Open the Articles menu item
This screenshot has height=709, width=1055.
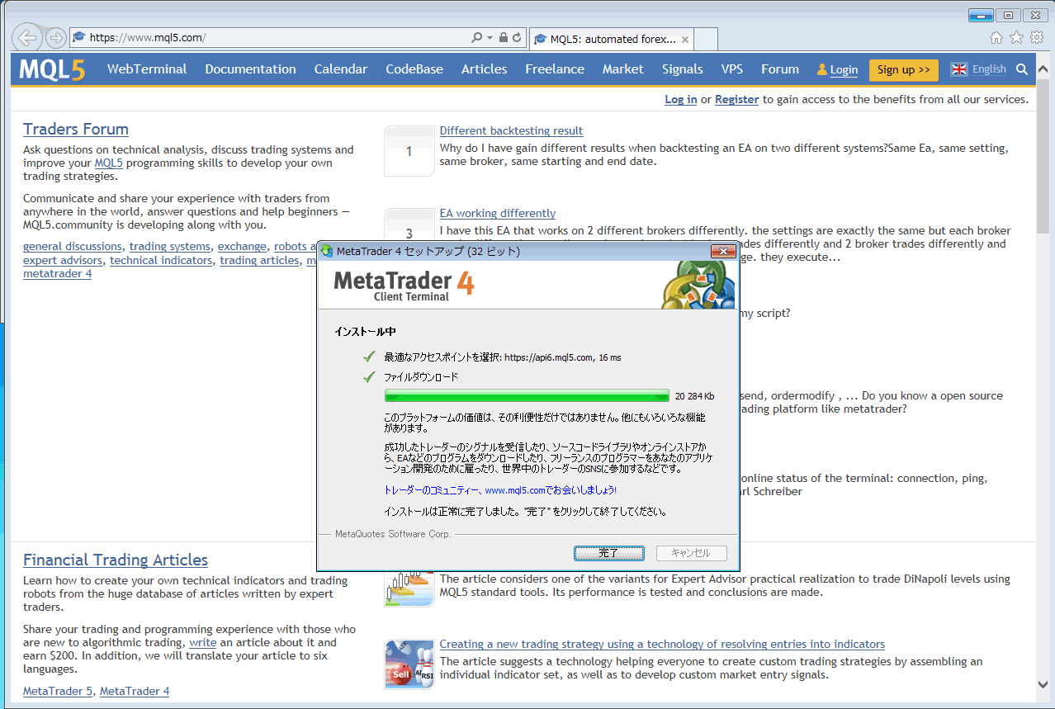(485, 69)
